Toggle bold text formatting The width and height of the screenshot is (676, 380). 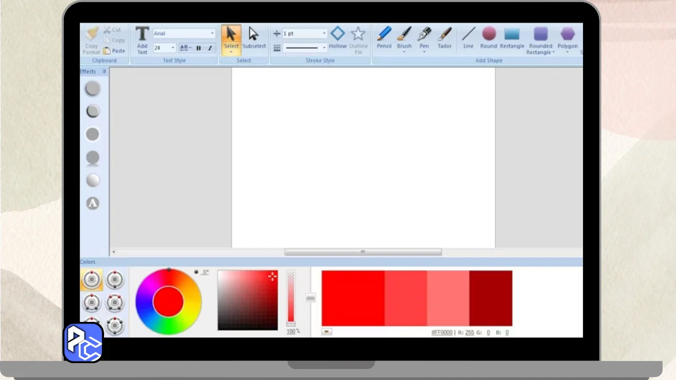[199, 48]
